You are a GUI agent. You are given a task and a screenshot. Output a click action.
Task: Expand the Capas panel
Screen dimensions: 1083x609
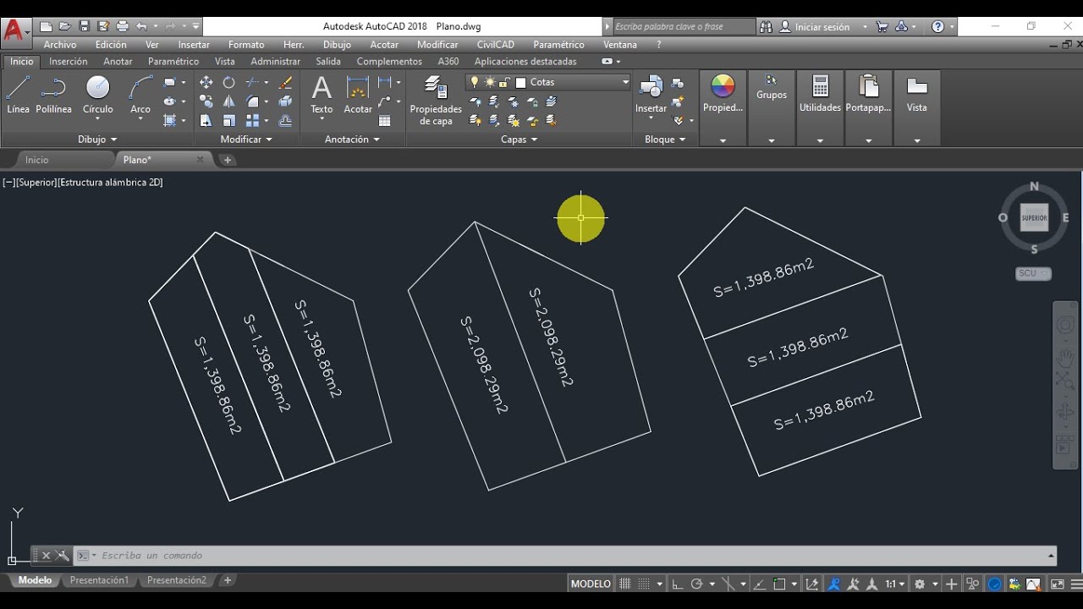pyautogui.click(x=519, y=140)
